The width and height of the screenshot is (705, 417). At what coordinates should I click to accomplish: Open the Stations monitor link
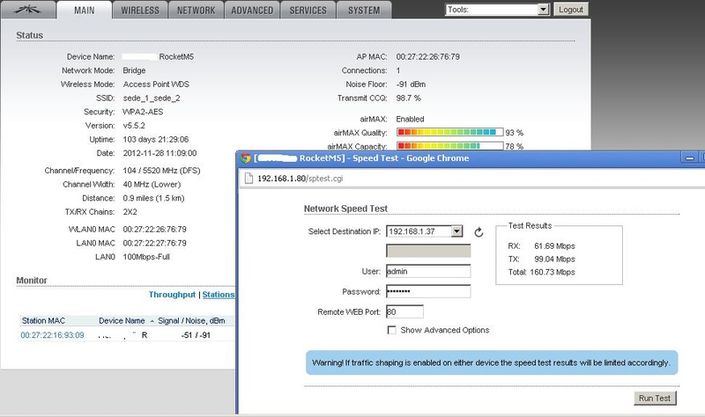pos(219,295)
